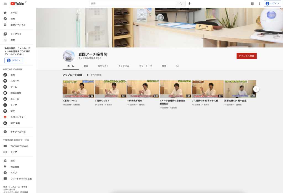283x193 pixels.
Task: Click the フィードバックの送信 icon
Action: click(5, 179)
